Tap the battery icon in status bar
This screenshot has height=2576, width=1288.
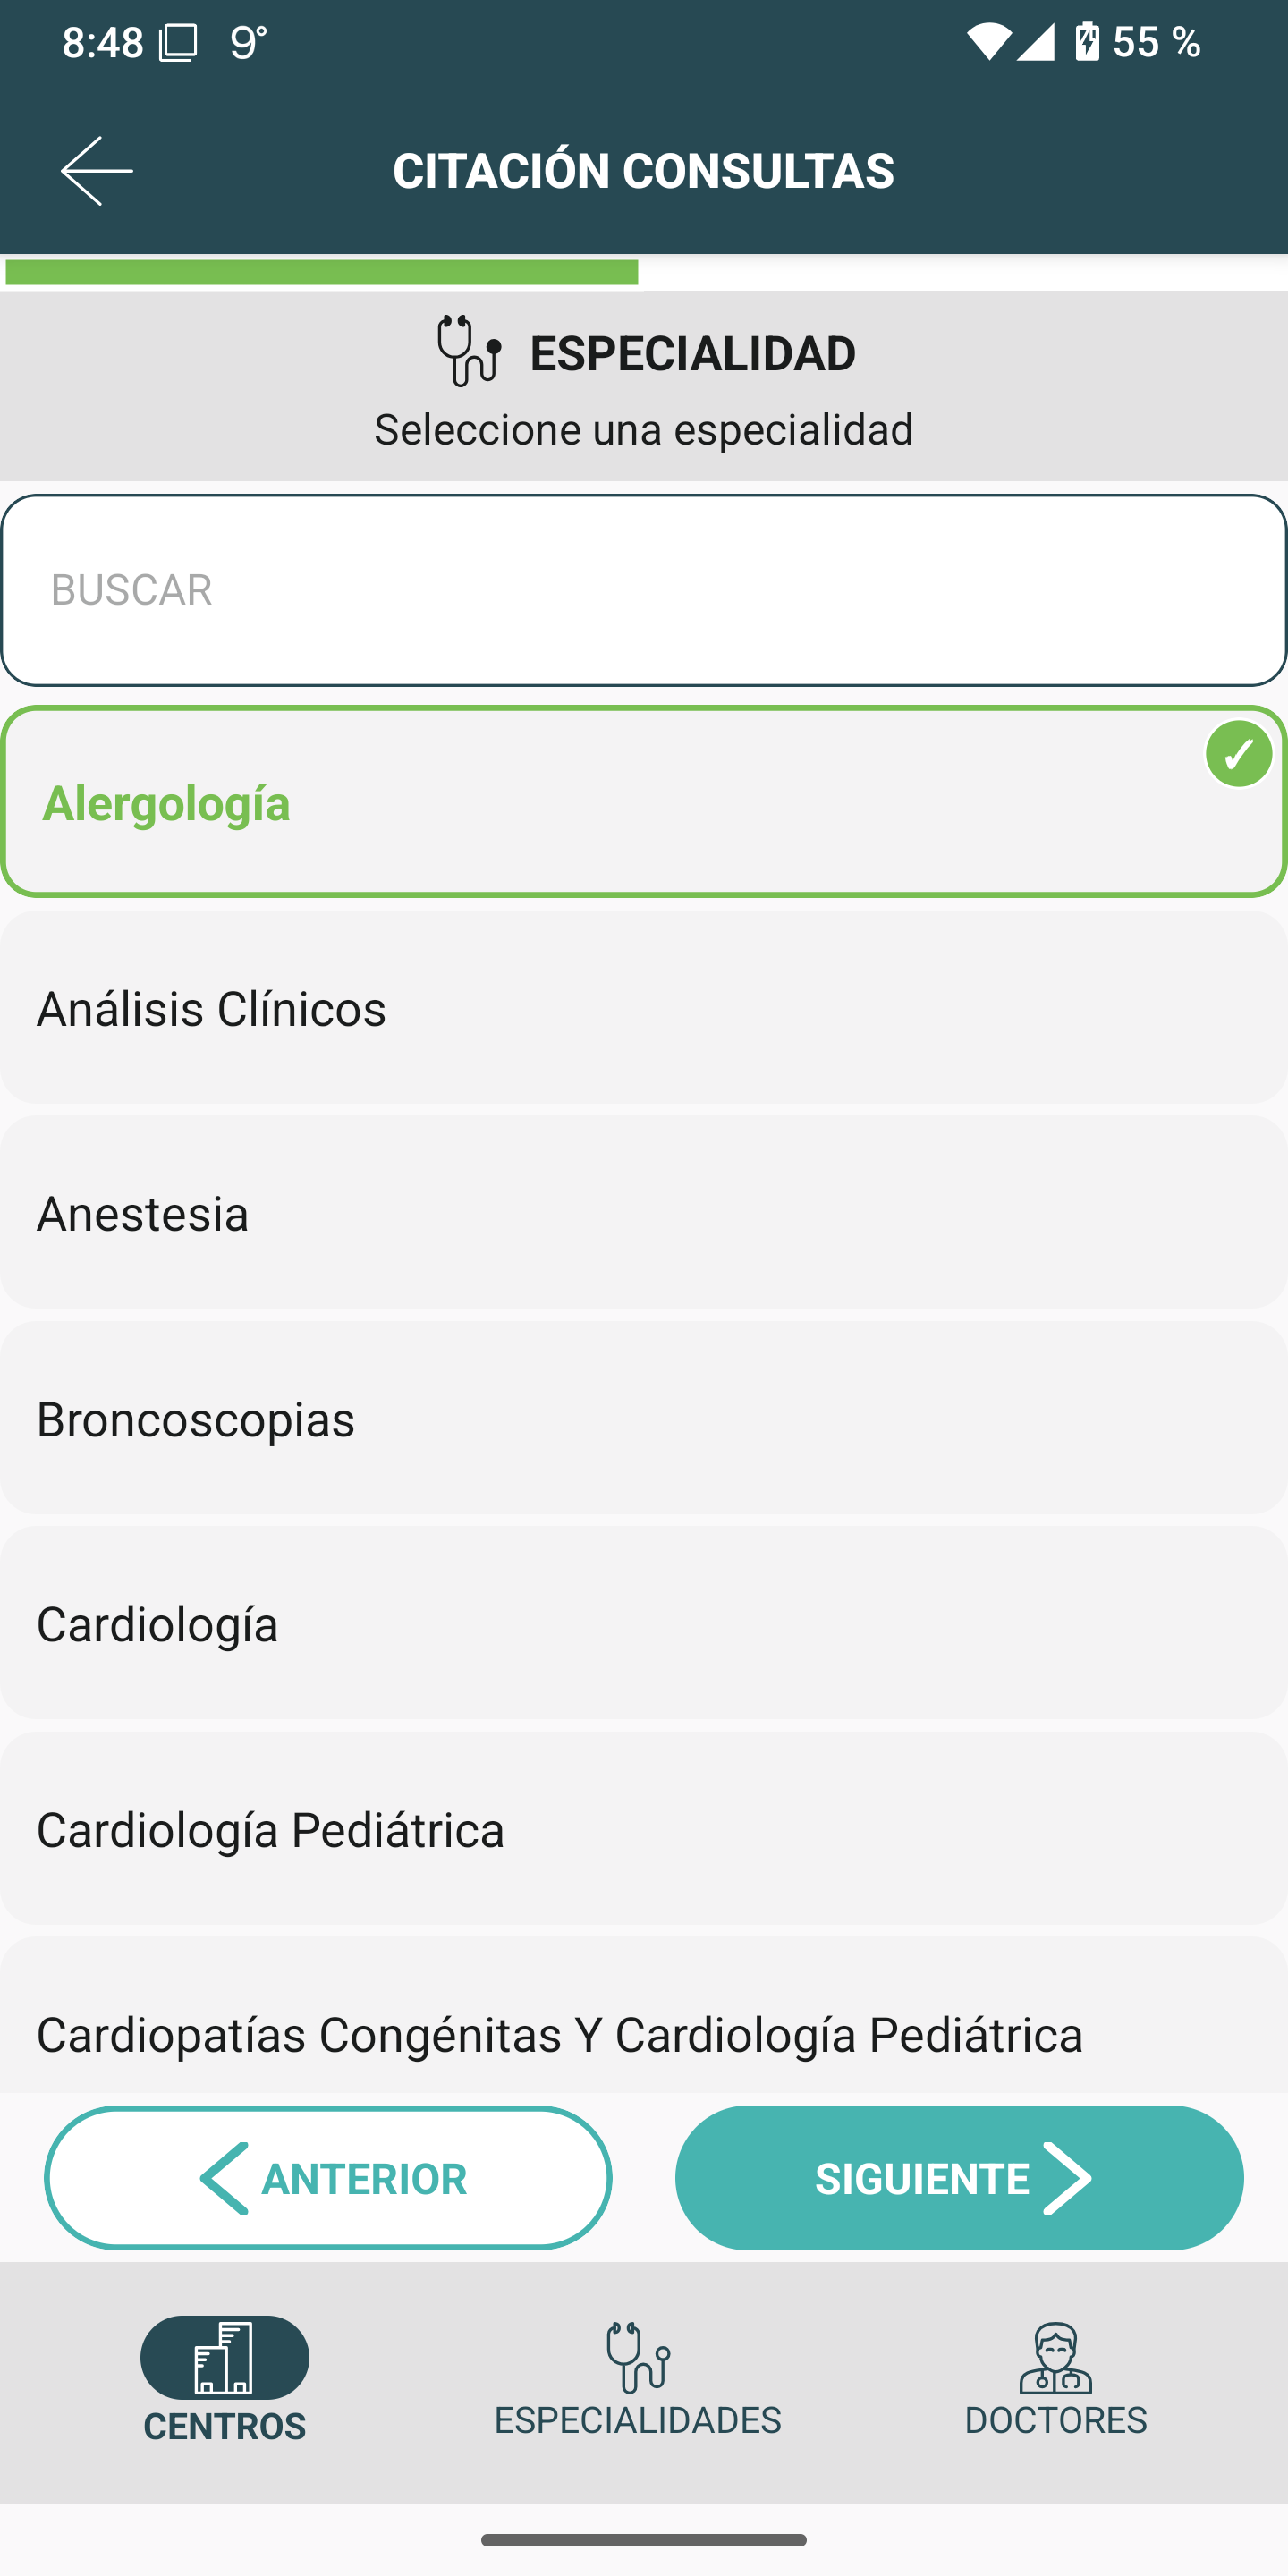pos(1087,42)
